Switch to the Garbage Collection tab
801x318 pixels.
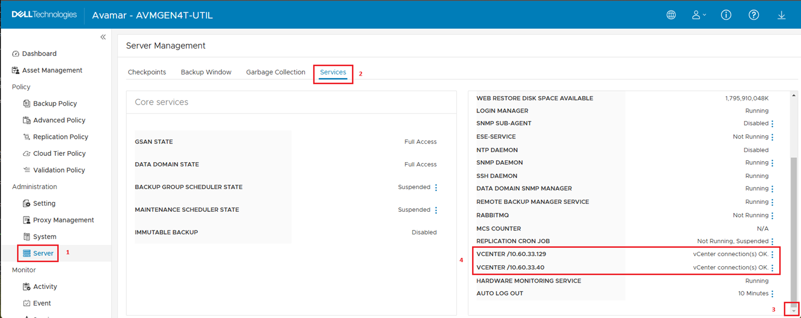(x=275, y=72)
